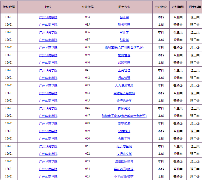The image size is (202, 180).
Task: Open the 汉语国际教育 major link
Action: click(124, 161)
